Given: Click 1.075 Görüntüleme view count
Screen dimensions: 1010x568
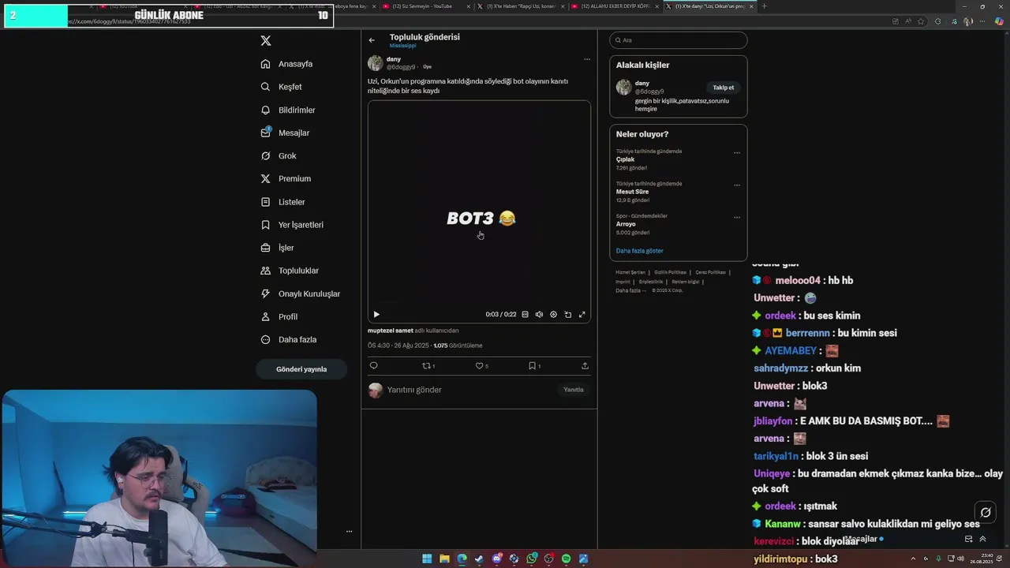Looking at the screenshot, I should point(458,346).
